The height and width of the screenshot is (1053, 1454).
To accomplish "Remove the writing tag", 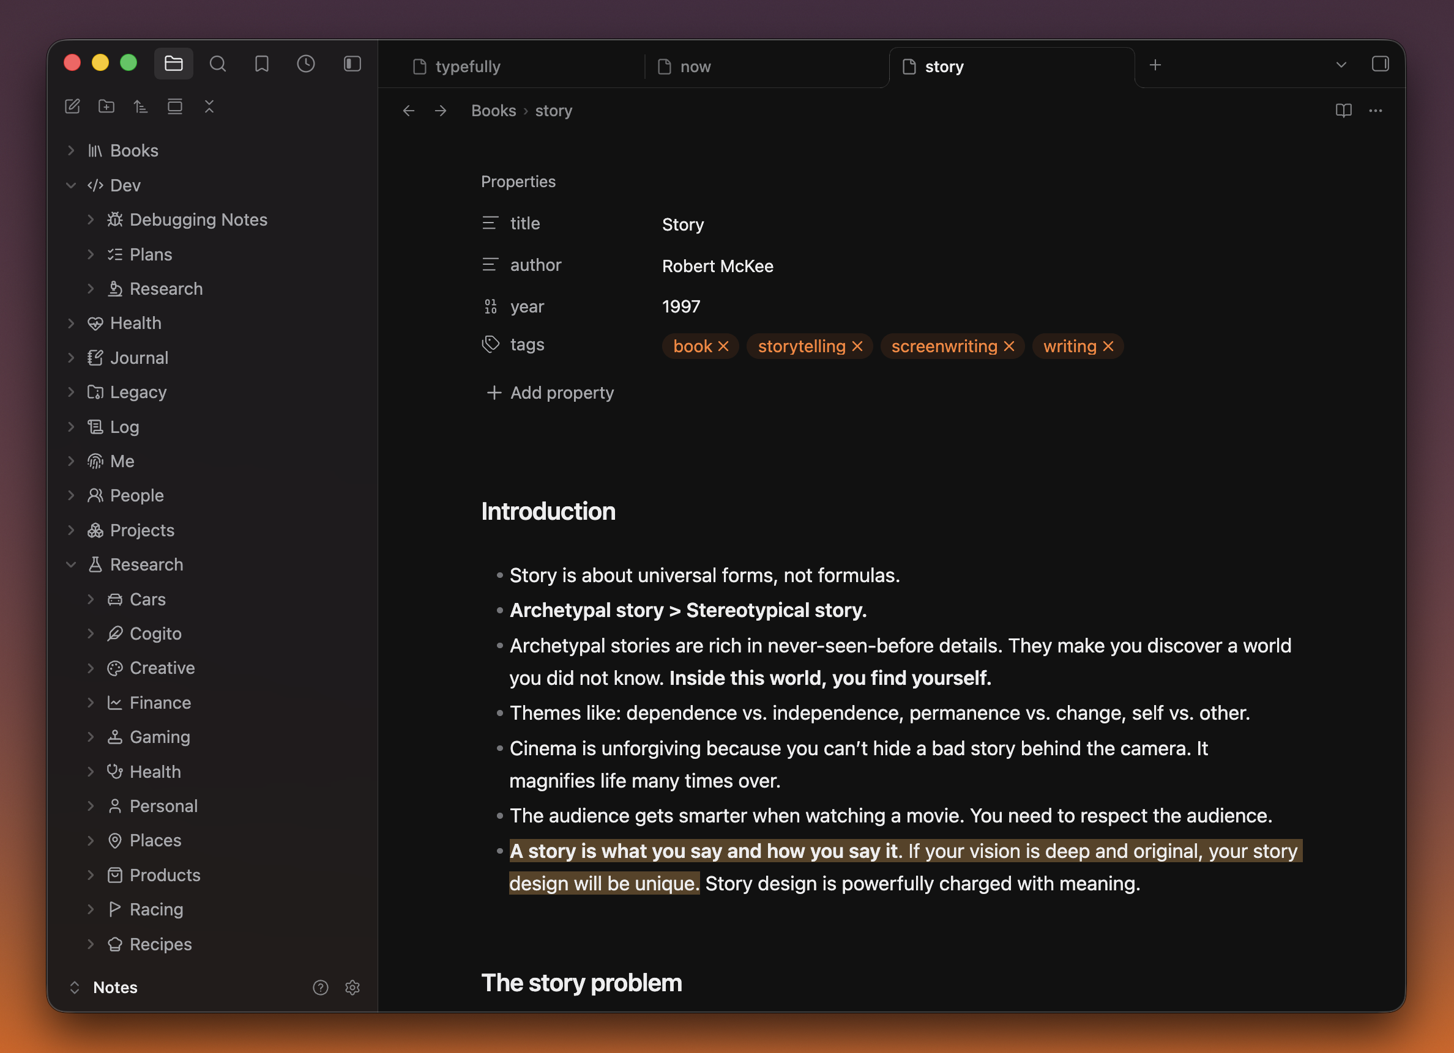I will pyautogui.click(x=1108, y=347).
